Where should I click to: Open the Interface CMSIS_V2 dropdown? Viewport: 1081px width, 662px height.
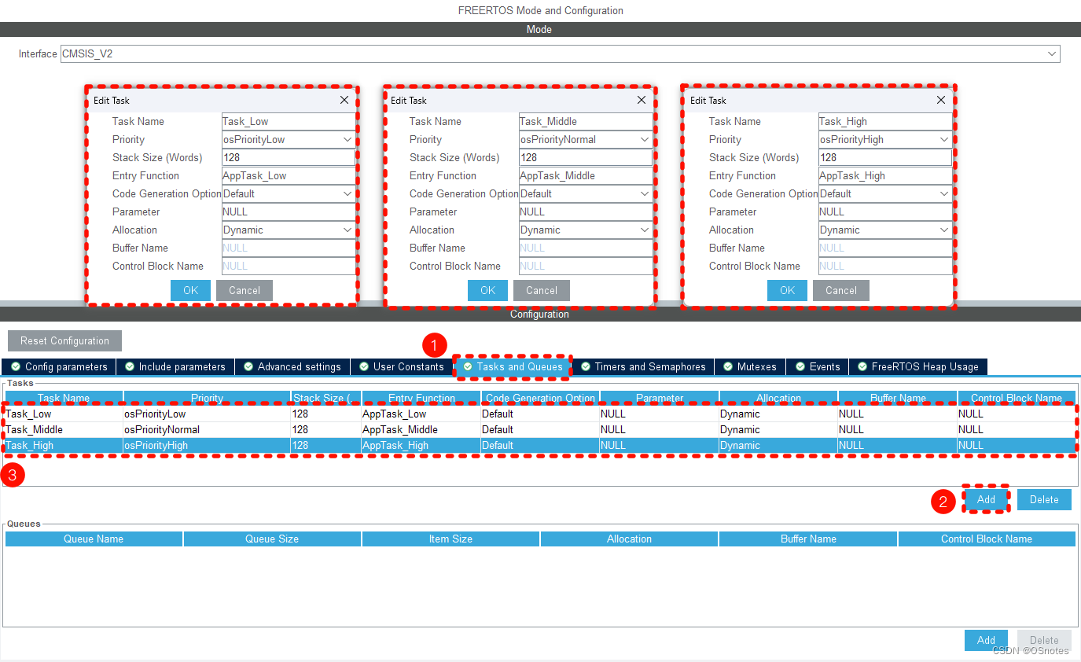(x=560, y=53)
